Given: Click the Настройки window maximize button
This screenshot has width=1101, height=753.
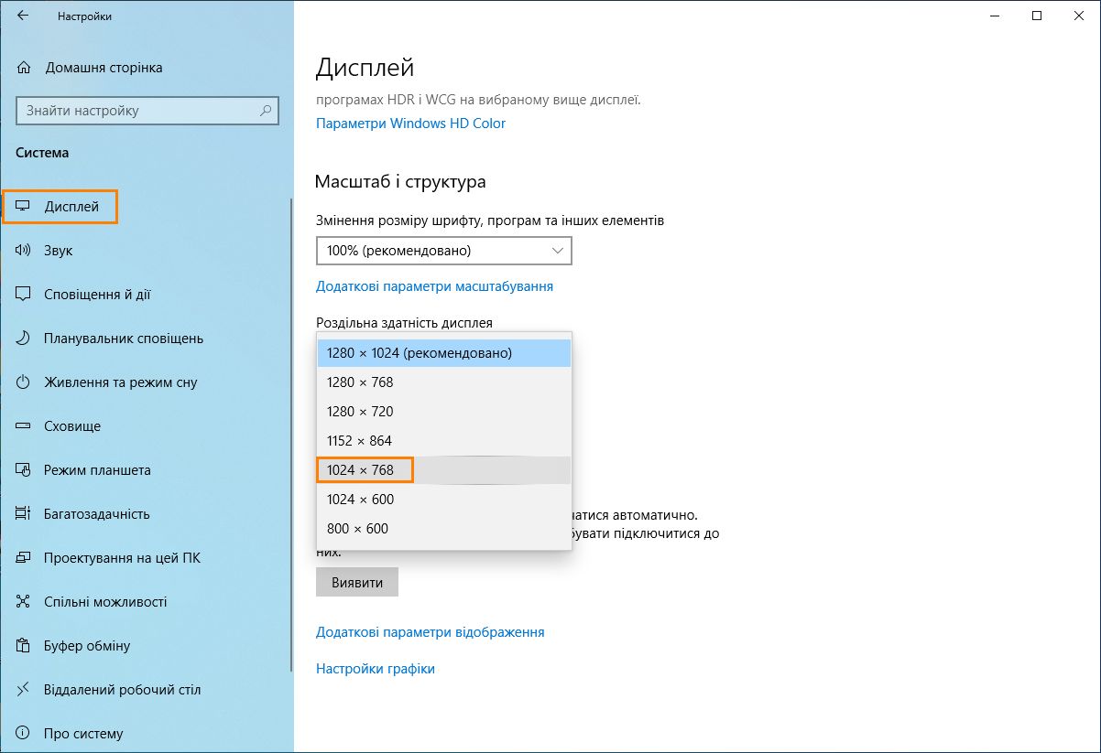Looking at the screenshot, I should 1037,16.
